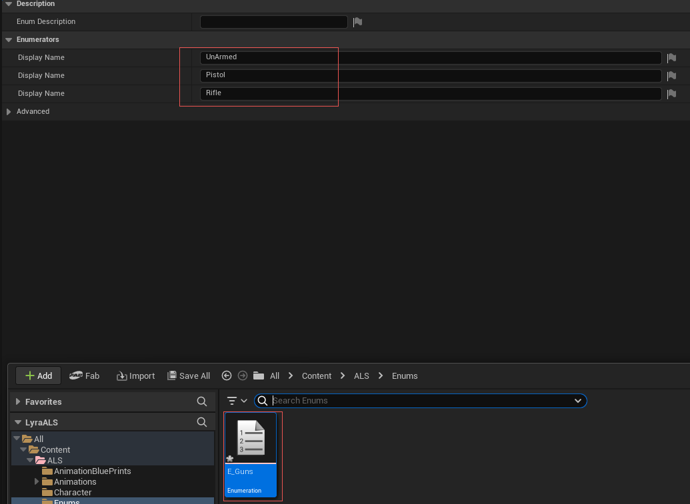Edit the Pistol display name field
The width and height of the screenshot is (690, 504).
(x=431, y=75)
